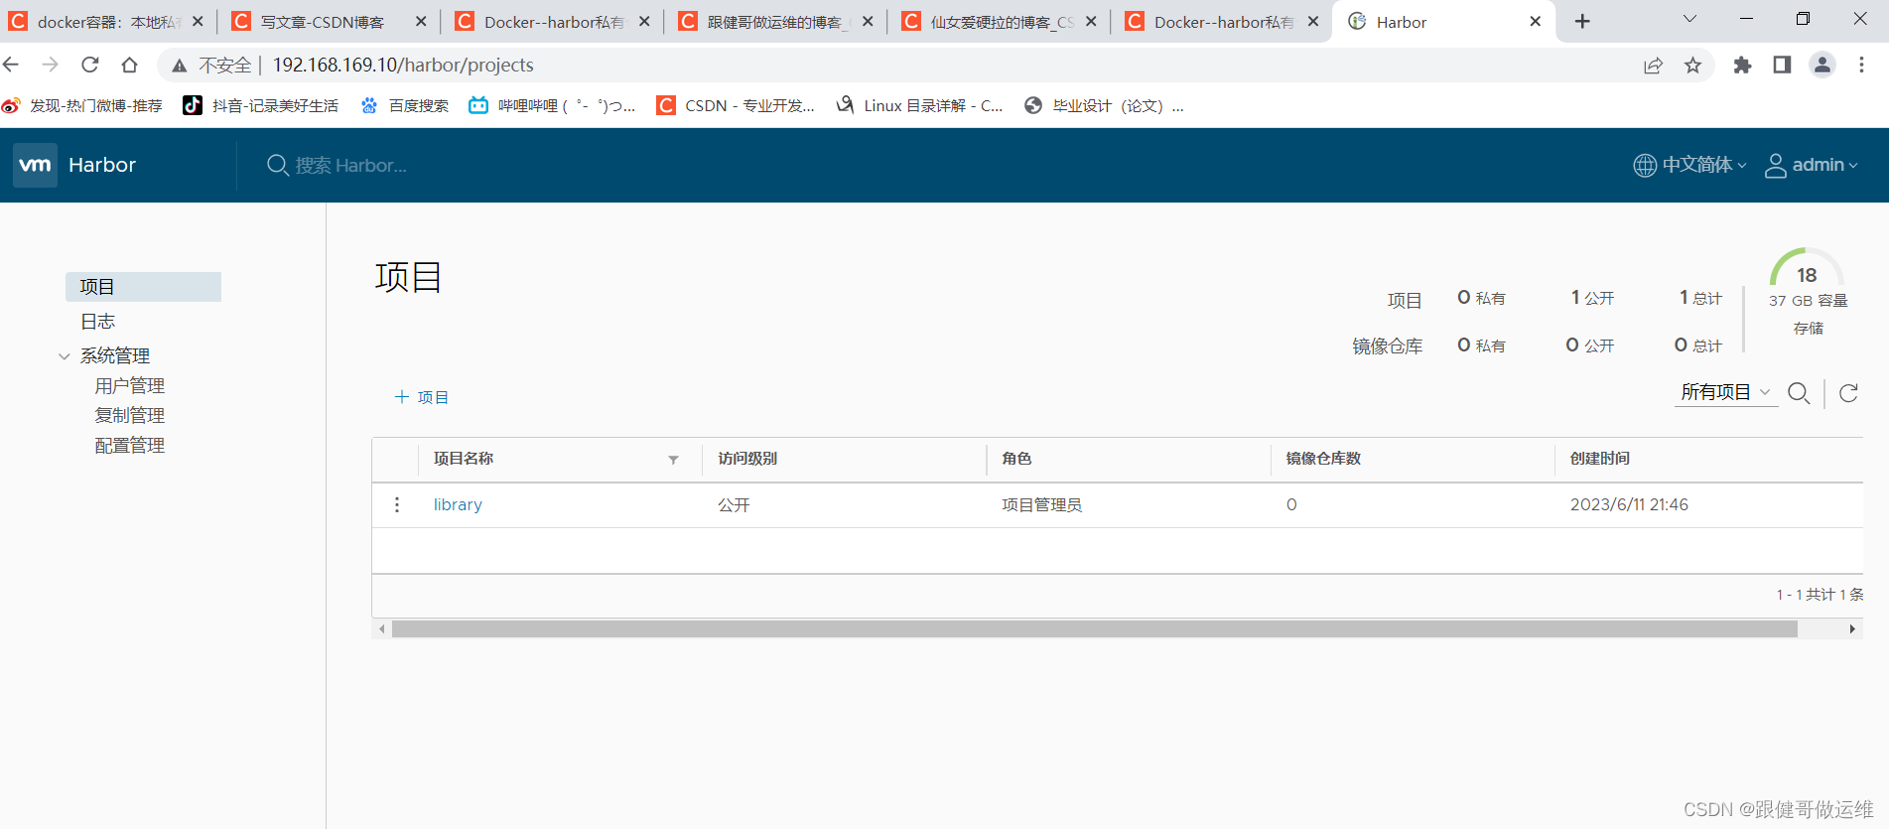Open the 哔哩哔哩 bookmark
The image size is (1889, 829).
tap(552, 105)
